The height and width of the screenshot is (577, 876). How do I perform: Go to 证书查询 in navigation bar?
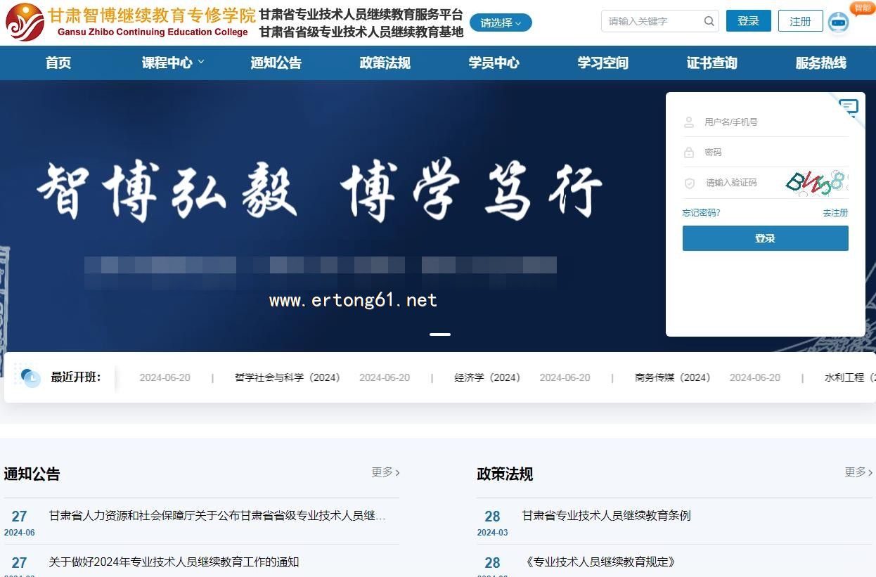click(711, 63)
